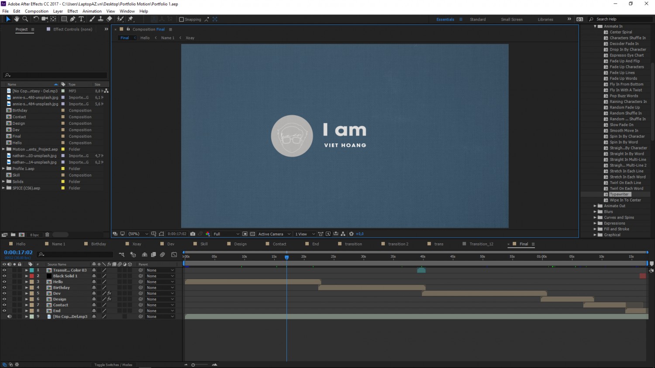Expand the Dev layer properties
Image resolution: width=655 pixels, height=368 pixels.
[27, 293]
